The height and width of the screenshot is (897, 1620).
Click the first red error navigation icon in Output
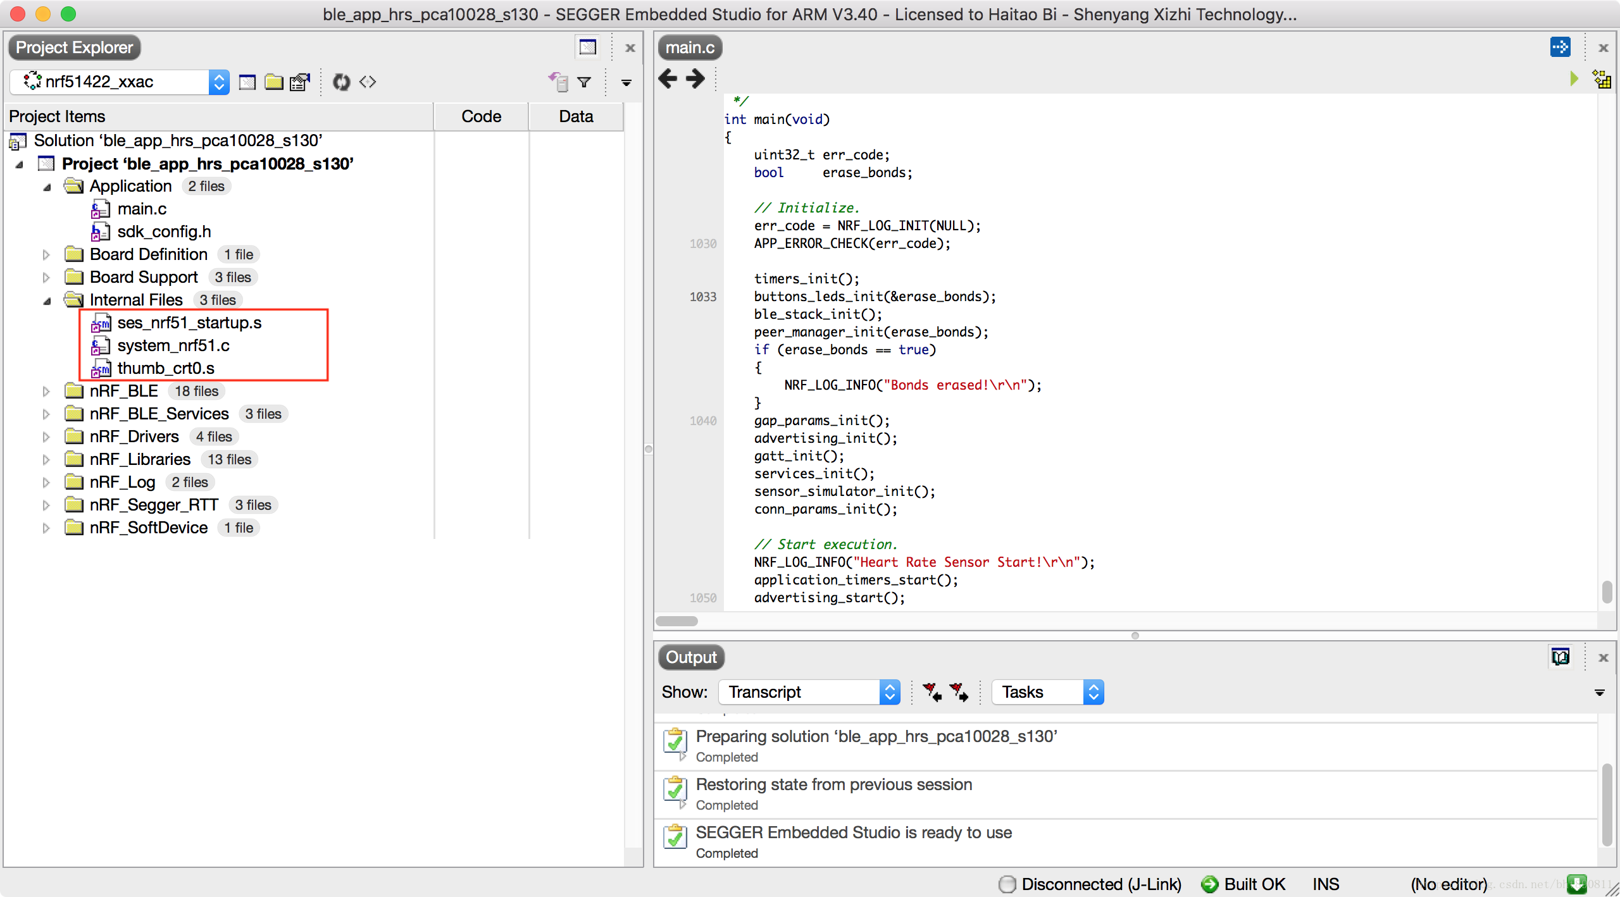(x=931, y=692)
